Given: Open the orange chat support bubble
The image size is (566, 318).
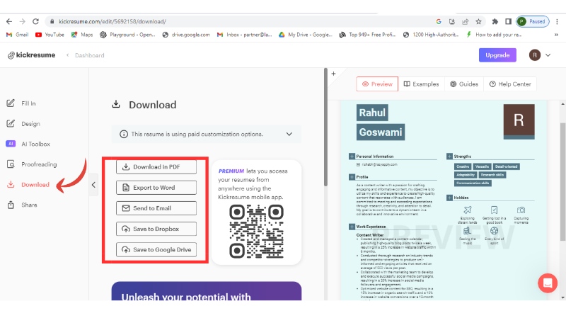Looking at the screenshot, I should click(x=548, y=283).
